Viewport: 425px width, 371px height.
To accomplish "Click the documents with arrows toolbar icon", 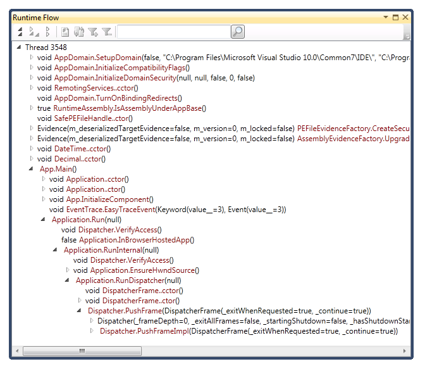I will coord(79,32).
